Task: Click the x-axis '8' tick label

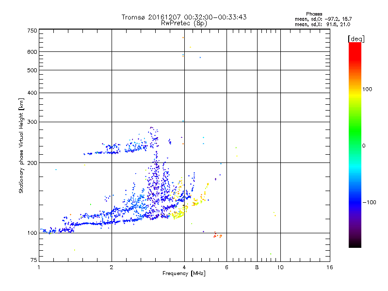Action: pos(257,267)
